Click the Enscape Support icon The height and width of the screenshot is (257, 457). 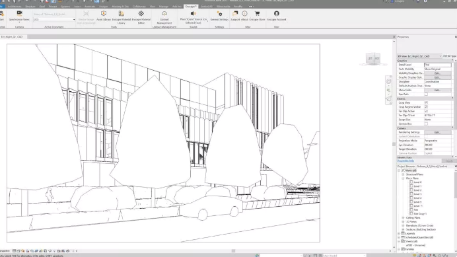[x=235, y=13]
